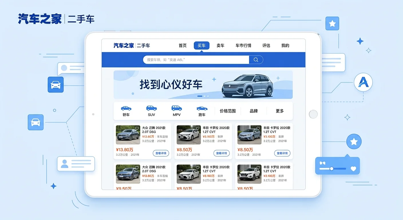Favorite the Magotan listing with large ¥13.80万 price
Image resolution: width=403 pixels, height=220 pixels.
[x=137, y=128]
